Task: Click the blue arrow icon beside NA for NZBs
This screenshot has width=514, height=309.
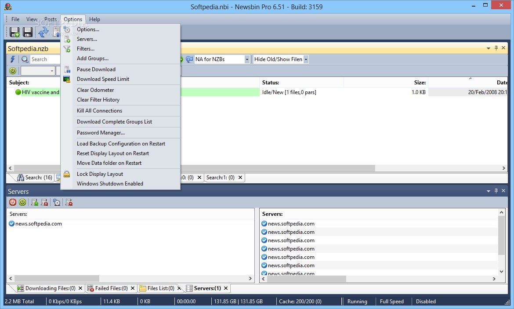Action: tap(189, 59)
